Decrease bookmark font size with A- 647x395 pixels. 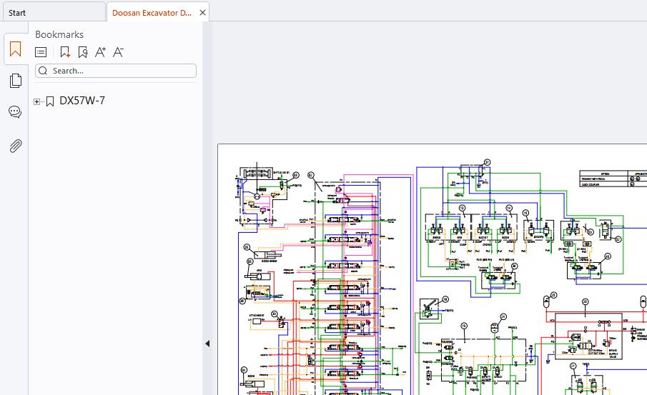[x=118, y=52]
